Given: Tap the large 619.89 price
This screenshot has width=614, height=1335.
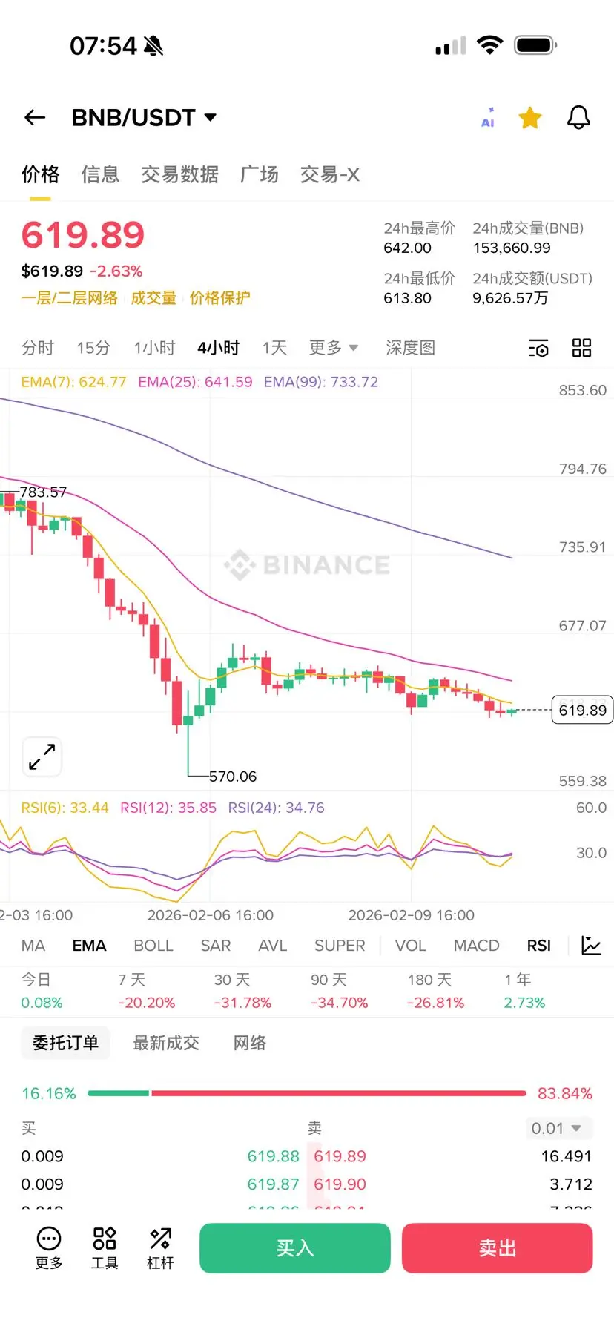Looking at the screenshot, I should (x=83, y=235).
